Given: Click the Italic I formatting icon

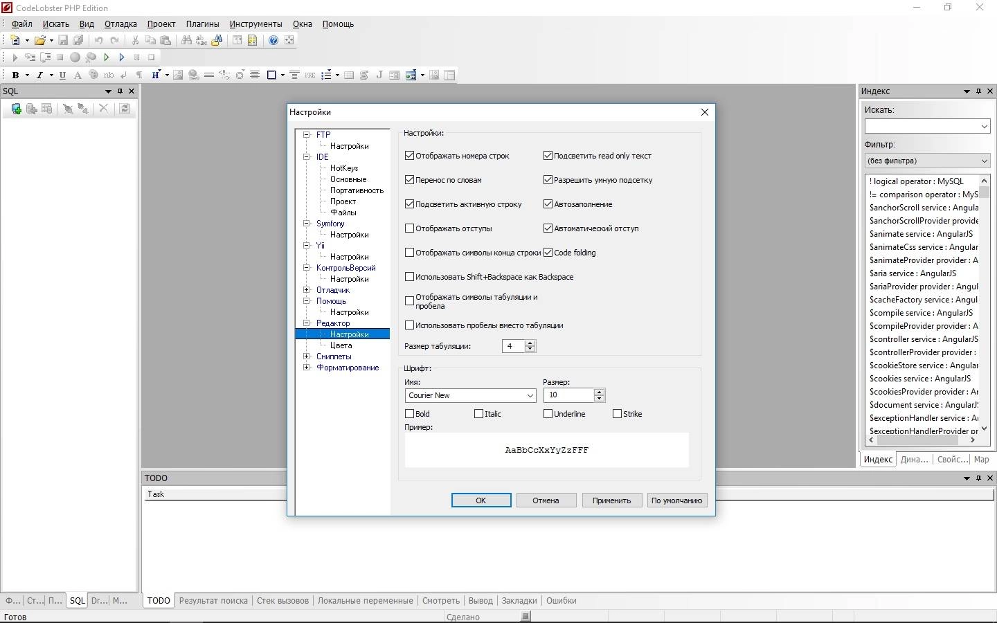Looking at the screenshot, I should pos(39,75).
